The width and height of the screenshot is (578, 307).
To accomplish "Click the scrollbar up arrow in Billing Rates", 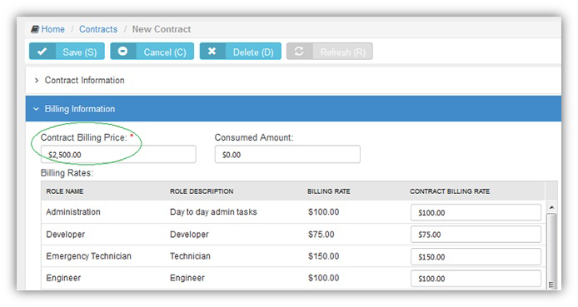I will point(551,208).
